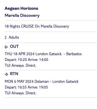Click return TUI Airways. Direct. text
Image resolution: width=97 pixels, height=109 pixels.
pyautogui.click(x=20, y=93)
